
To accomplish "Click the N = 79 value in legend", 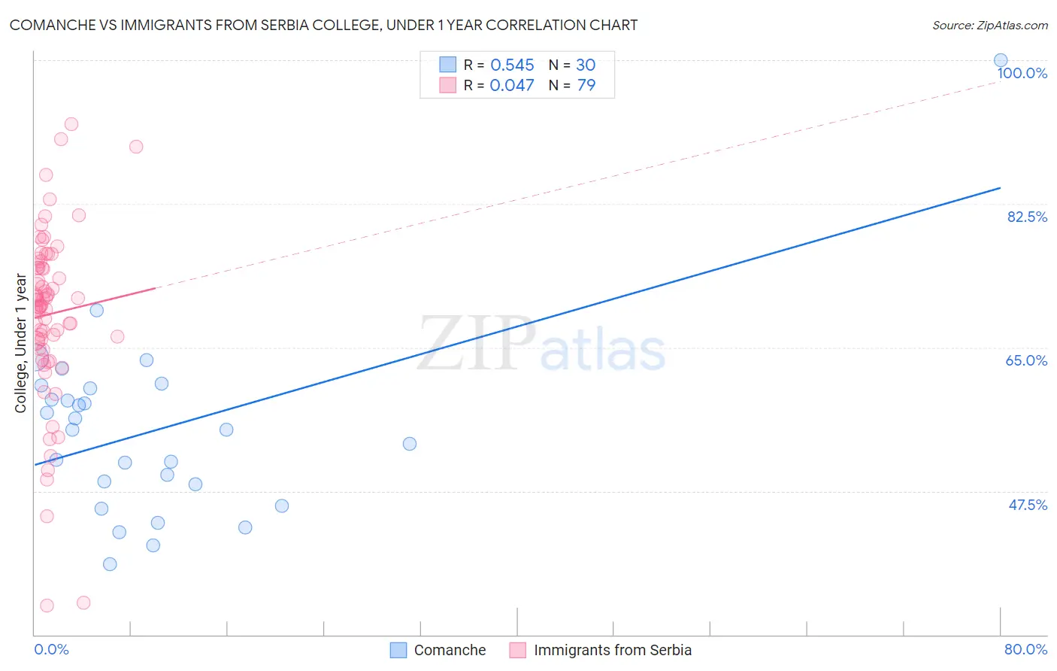I will click(x=572, y=85).
